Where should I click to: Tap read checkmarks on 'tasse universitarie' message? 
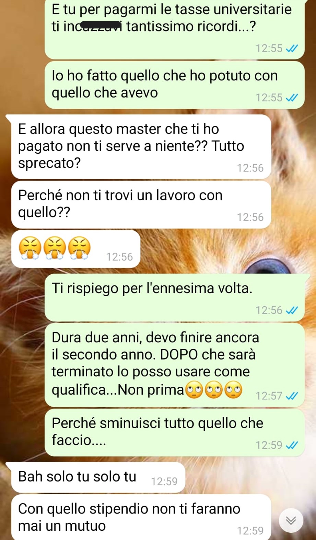click(292, 48)
